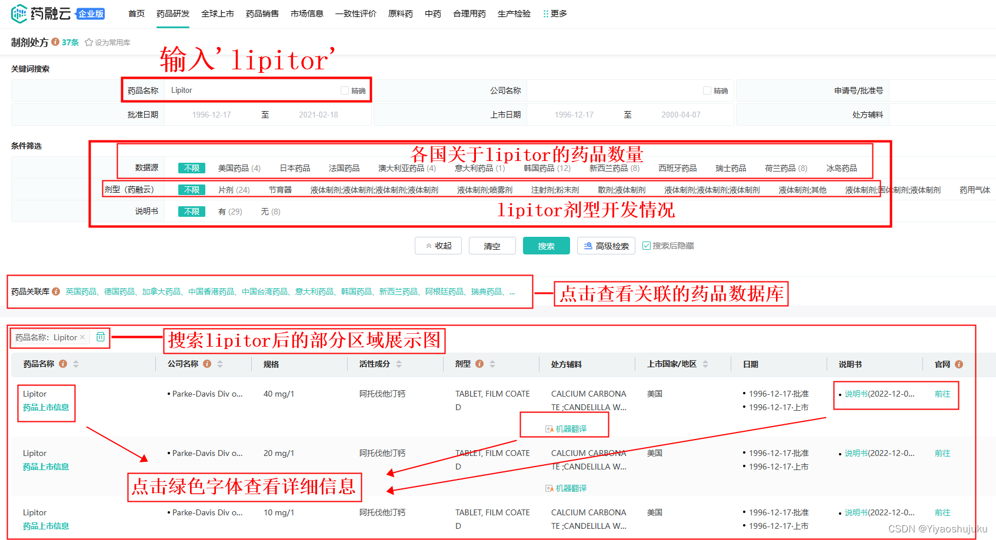Open 药品上市信息 link in 10 mg/1 row
Viewport: 996px width, 540px height.
(x=46, y=526)
